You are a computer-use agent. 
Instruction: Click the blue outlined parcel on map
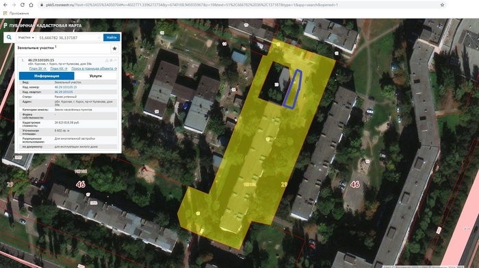pos(293,89)
